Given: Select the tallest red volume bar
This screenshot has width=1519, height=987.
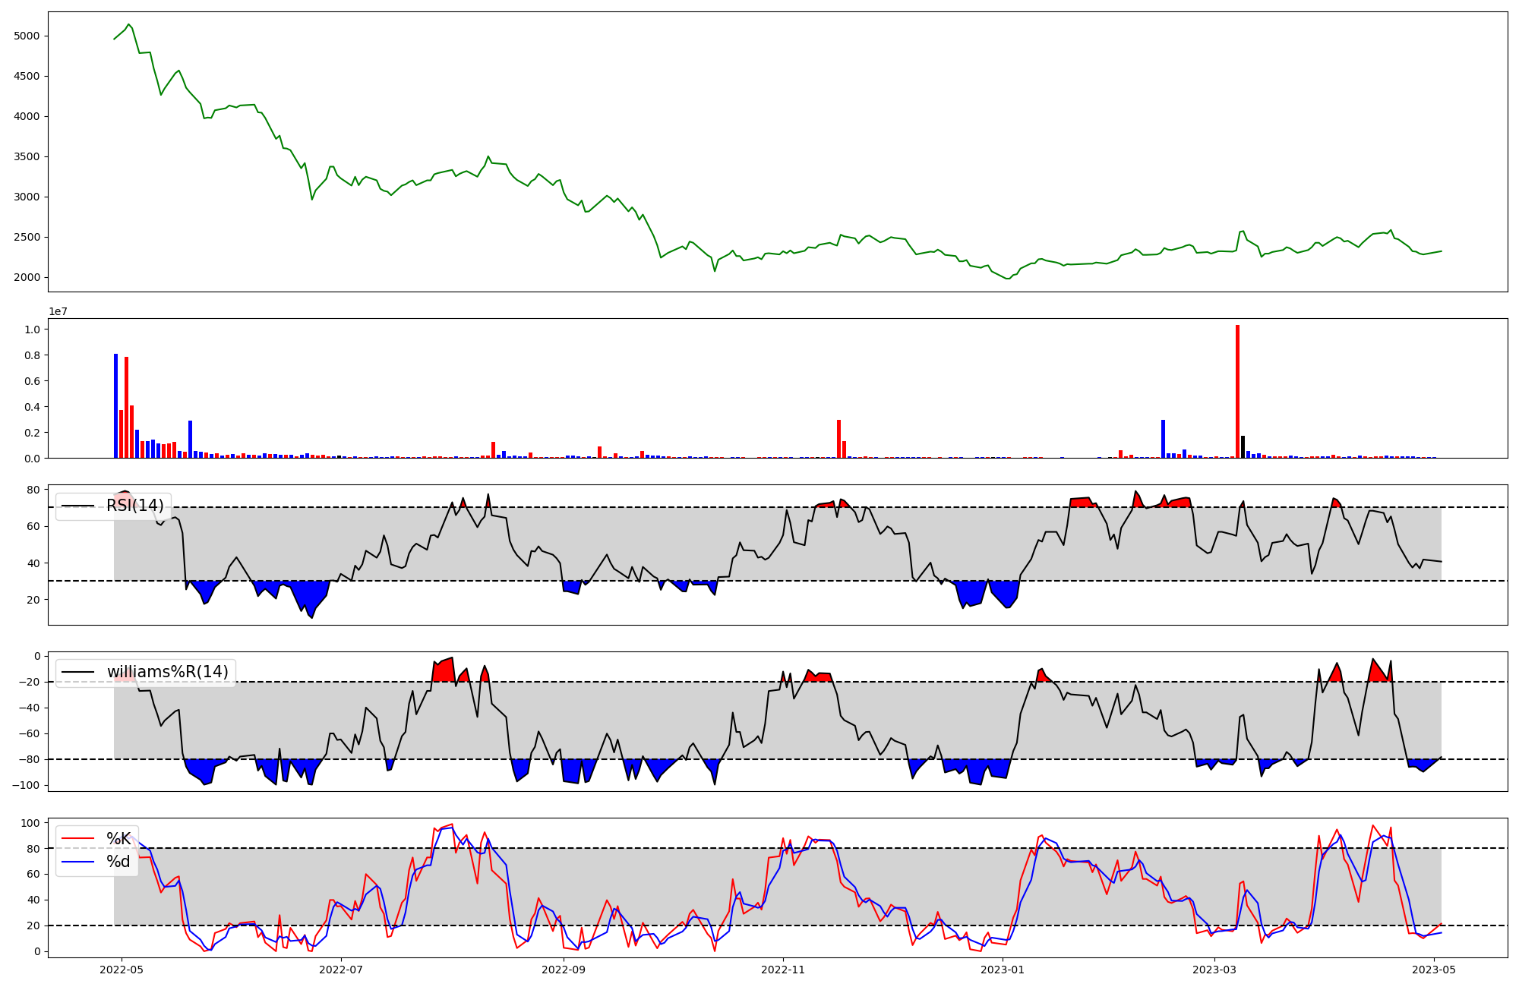Looking at the screenshot, I should click(1237, 392).
